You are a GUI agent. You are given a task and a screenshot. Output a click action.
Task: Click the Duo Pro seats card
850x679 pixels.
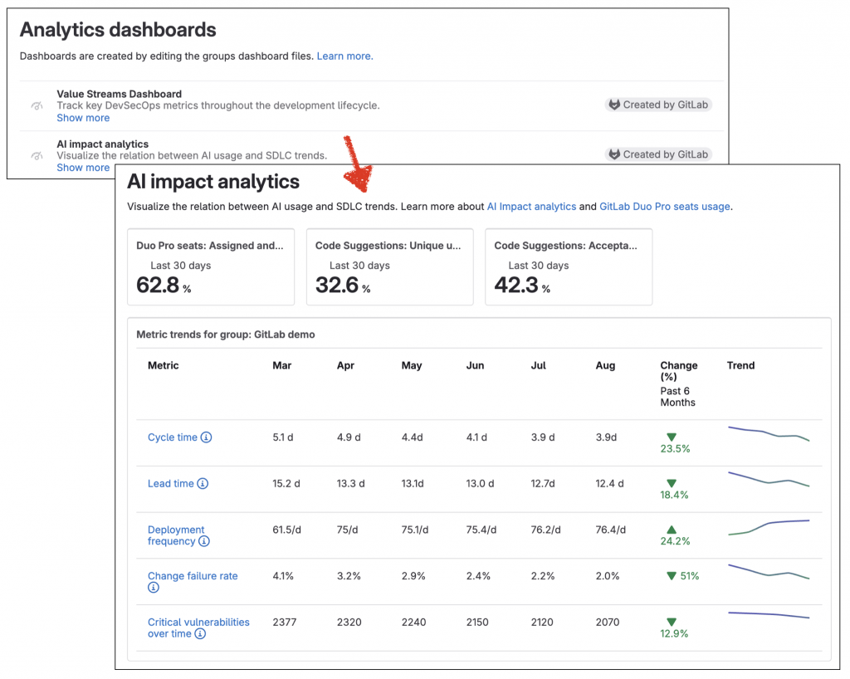(x=211, y=267)
